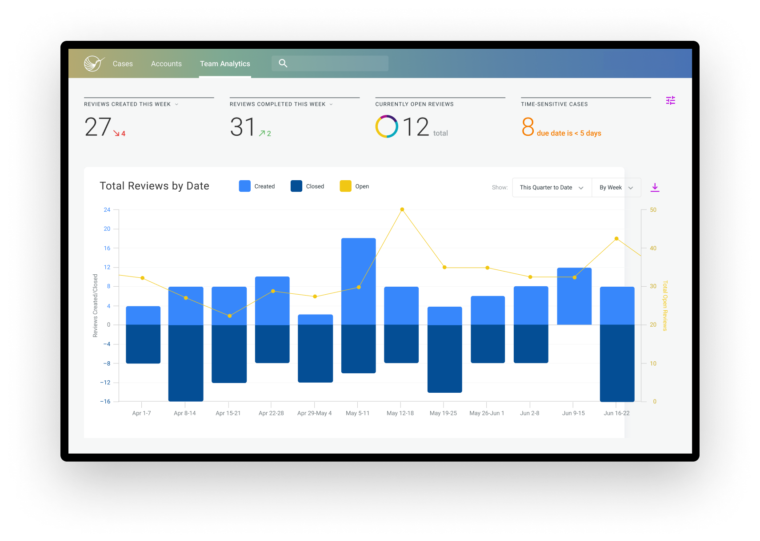Click the May 19-25 closed bar
The width and height of the screenshot is (760, 541).
tap(445, 359)
